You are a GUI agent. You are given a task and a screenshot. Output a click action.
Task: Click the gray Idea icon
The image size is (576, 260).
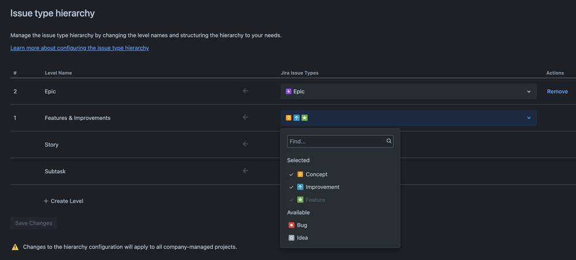[x=291, y=238]
